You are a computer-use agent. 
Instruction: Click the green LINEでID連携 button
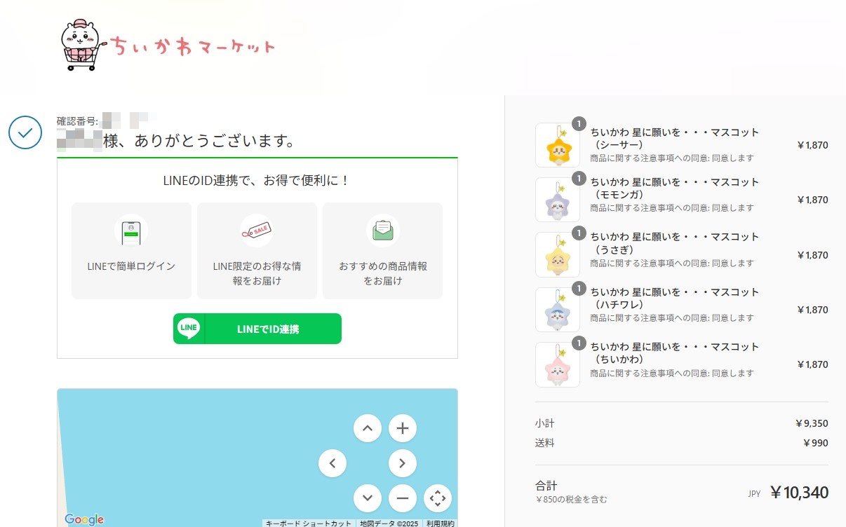tap(257, 329)
